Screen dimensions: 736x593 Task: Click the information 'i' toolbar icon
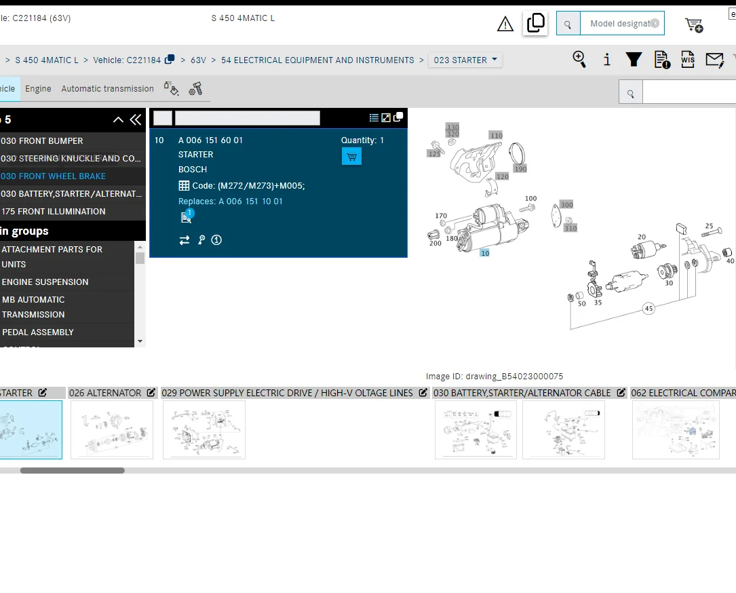coord(607,60)
